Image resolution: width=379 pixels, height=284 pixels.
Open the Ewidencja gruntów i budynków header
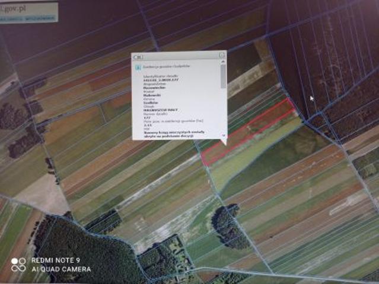tap(167, 66)
